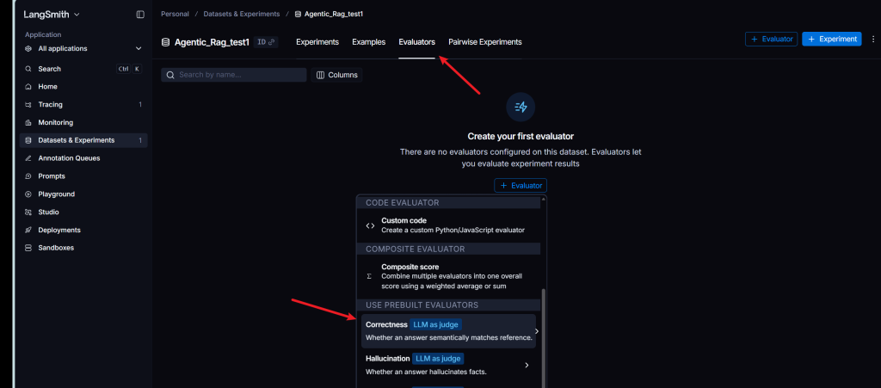Choose Custom code evaluator option
Image resolution: width=881 pixels, height=388 pixels.
(x=448, y=225)
